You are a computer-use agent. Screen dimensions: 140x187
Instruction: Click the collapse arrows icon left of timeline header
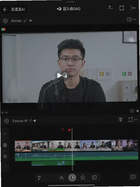click(4, 113)
